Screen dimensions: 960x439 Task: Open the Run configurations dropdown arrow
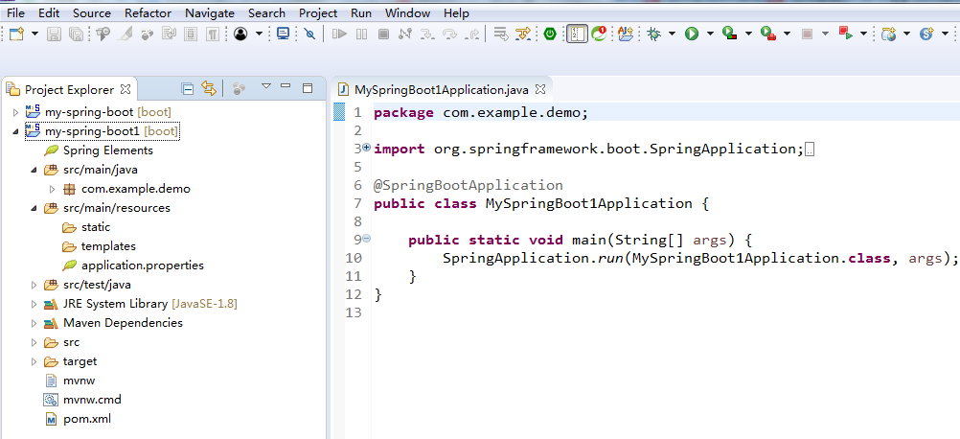(710, 35)
